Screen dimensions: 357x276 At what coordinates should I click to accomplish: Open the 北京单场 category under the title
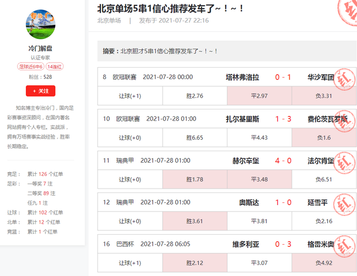tap(109, 21)
